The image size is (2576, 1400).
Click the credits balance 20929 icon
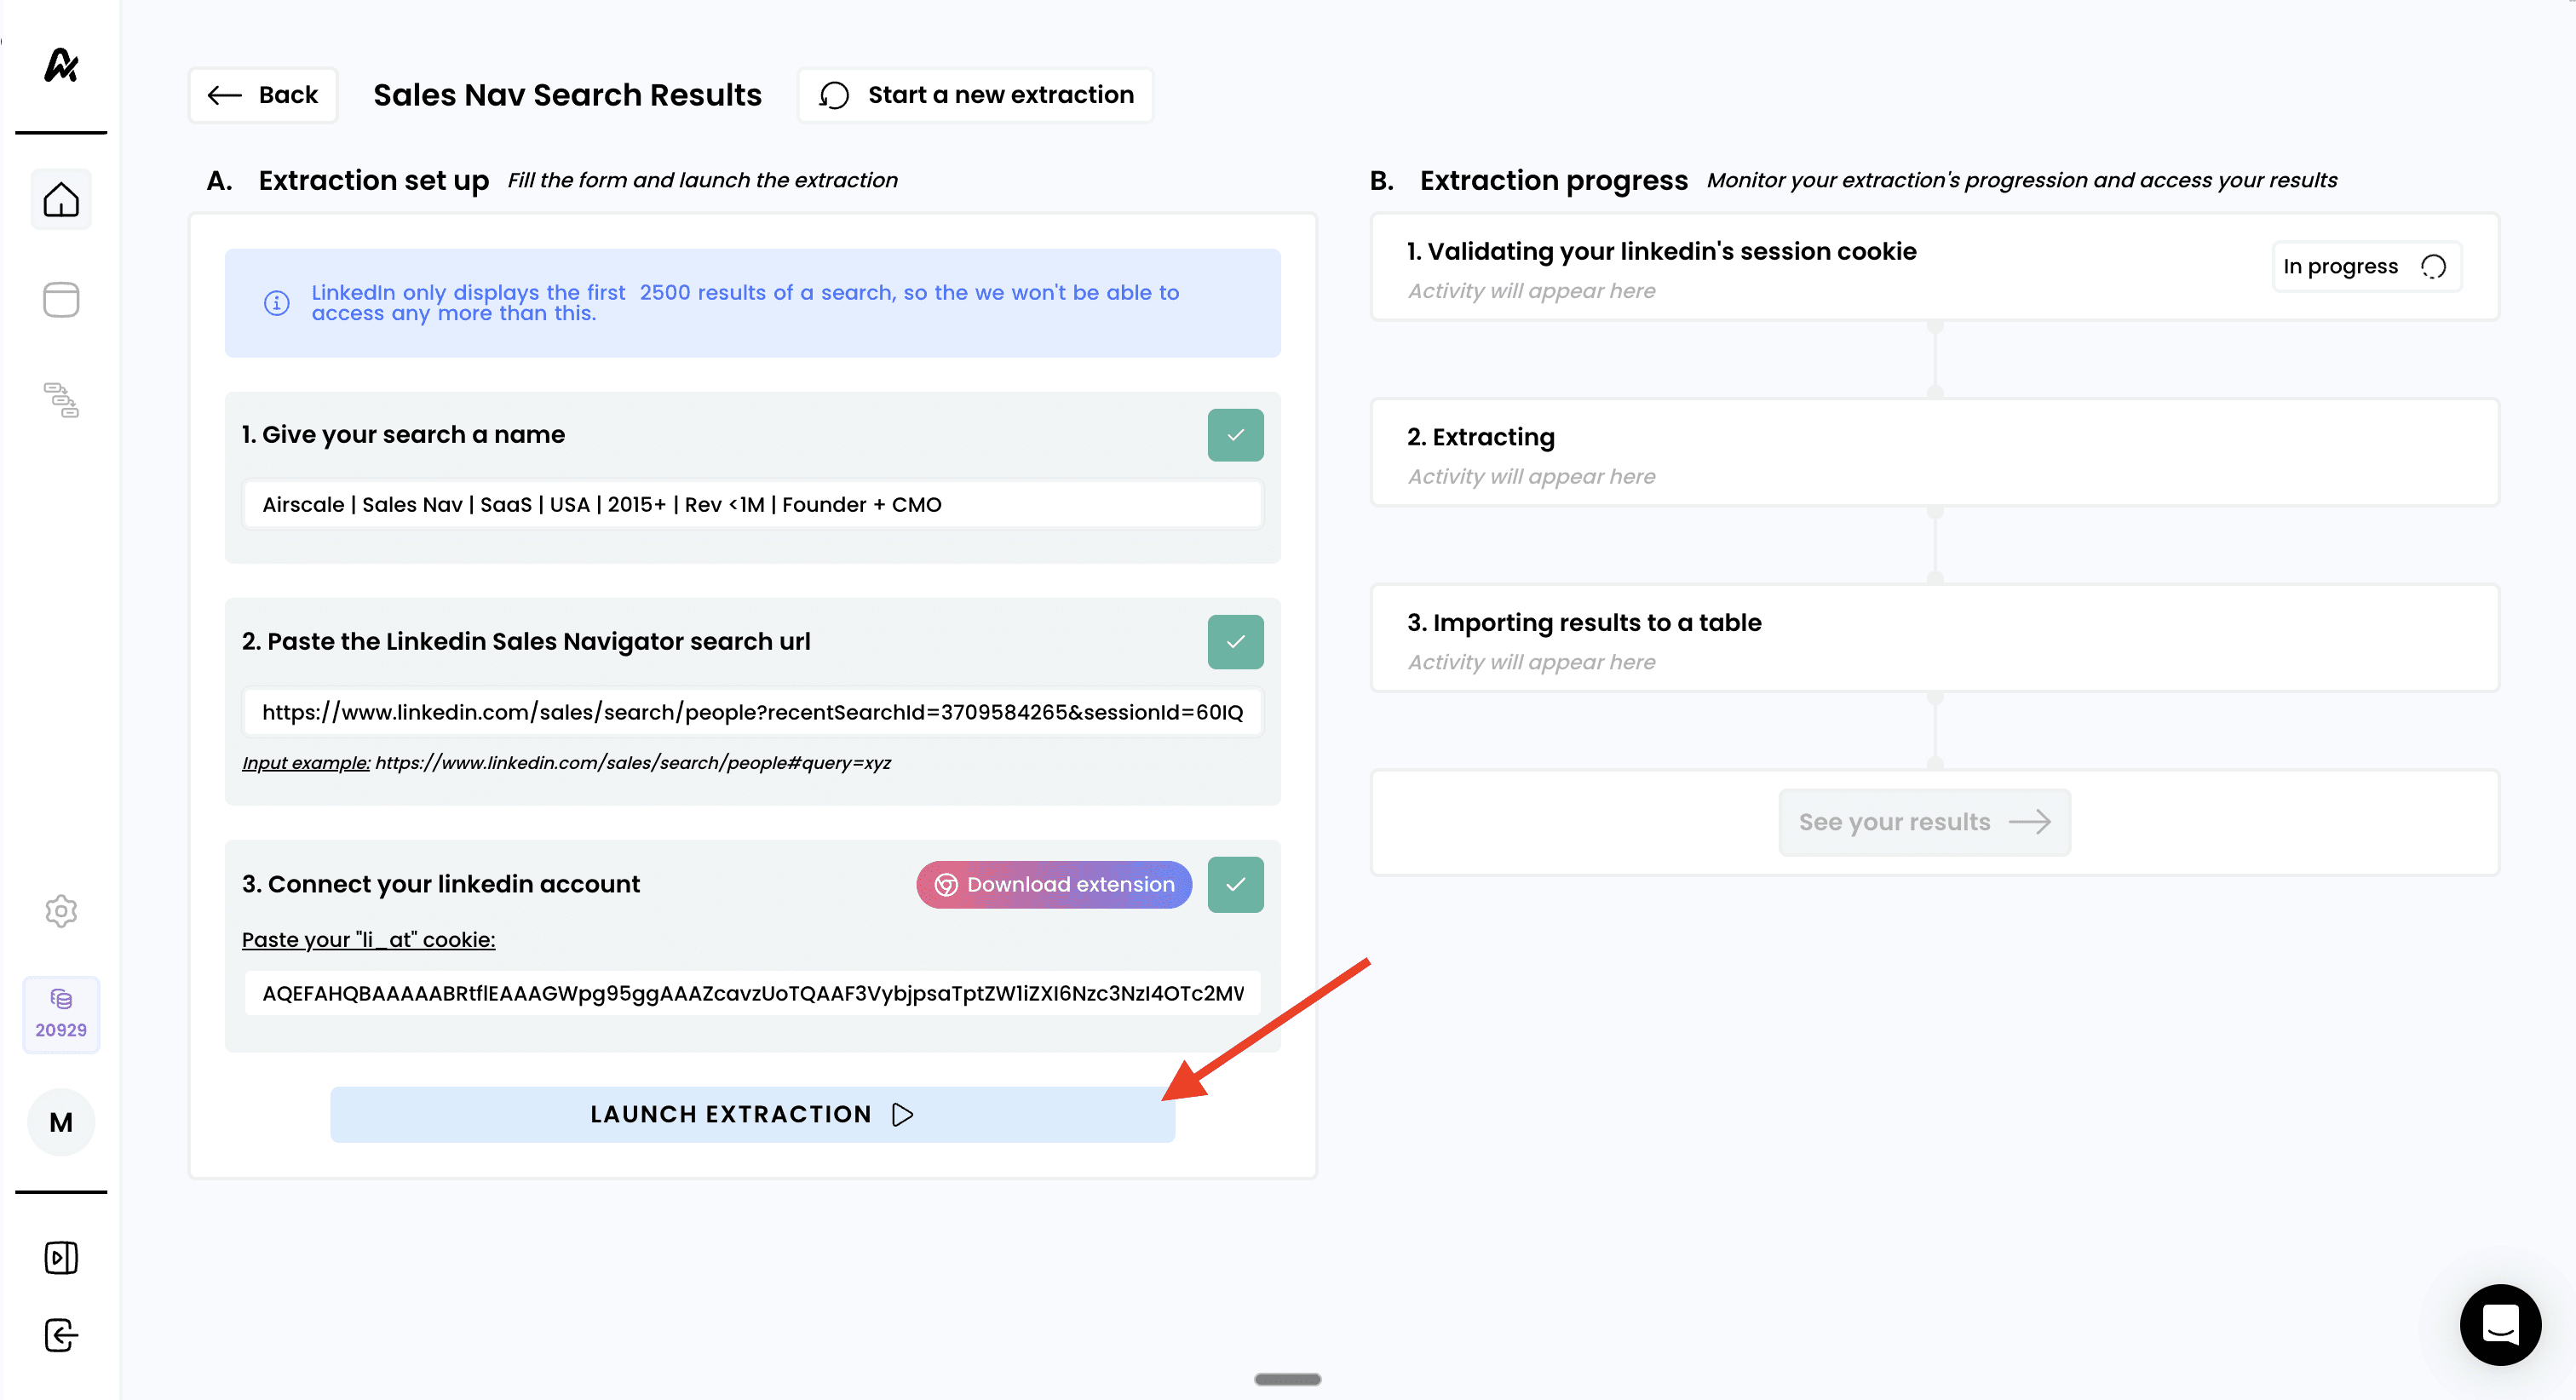[61, 1014]
